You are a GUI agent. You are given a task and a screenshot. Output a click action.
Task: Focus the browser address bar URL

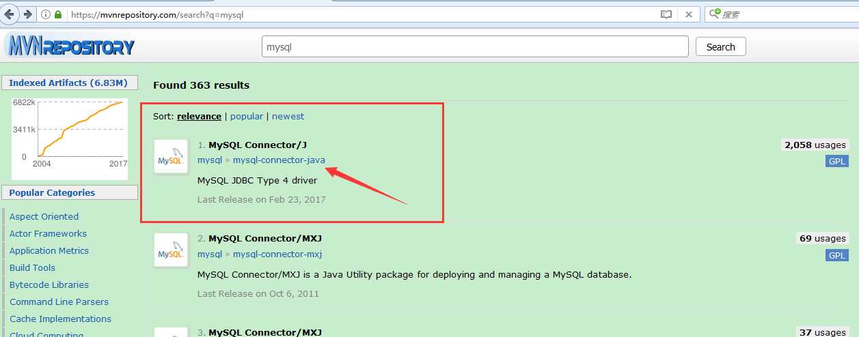pos(362,14)
